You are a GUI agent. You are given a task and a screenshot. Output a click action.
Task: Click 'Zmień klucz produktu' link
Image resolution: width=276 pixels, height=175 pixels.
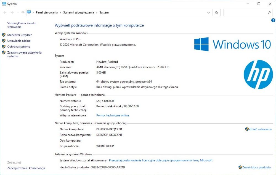(x=256, y=167)
